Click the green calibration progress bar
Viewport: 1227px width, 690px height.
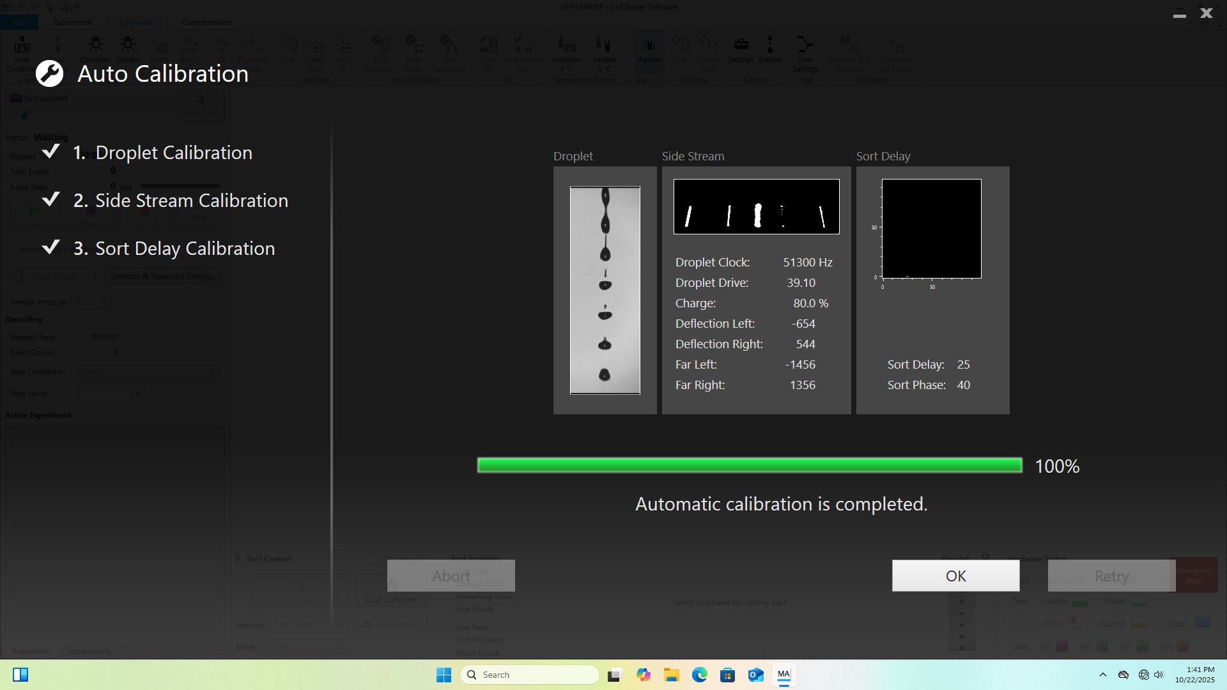(x=749, y=466)
